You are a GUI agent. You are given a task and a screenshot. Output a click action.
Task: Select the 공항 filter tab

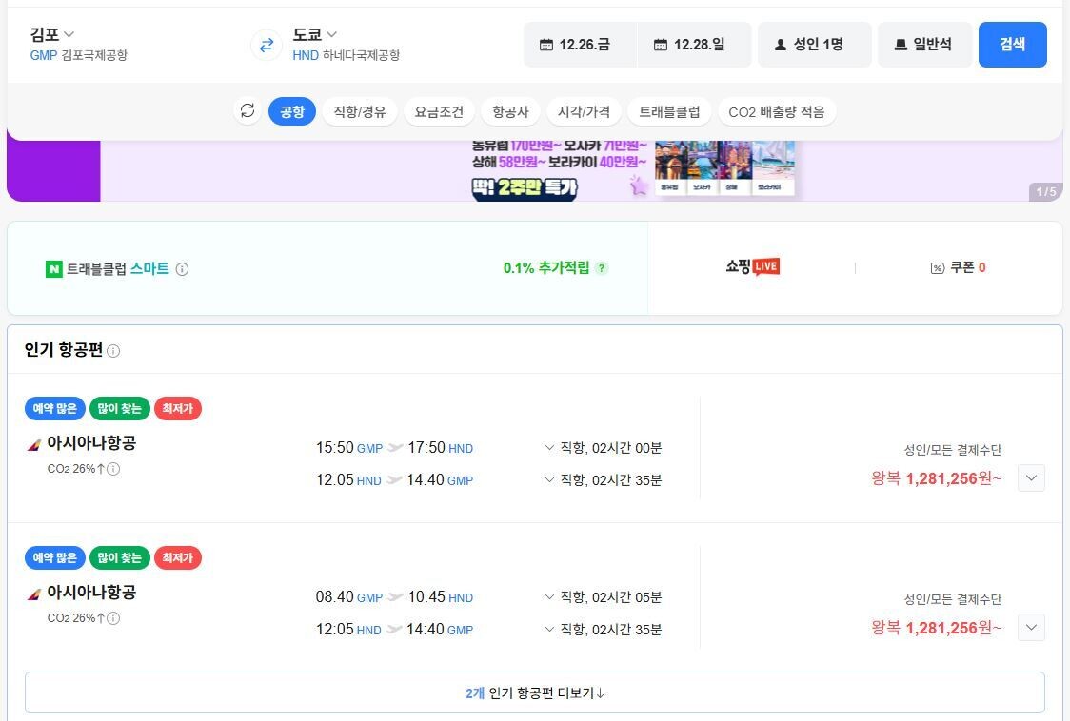(x=292, y=111)
